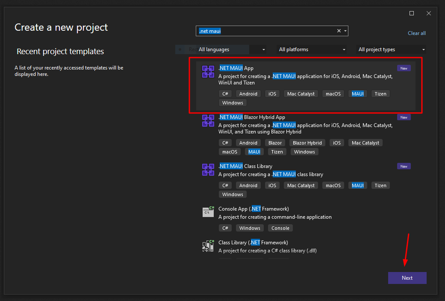Click the Windows tag under .NET MAUI App
445x301 pixels.
[233, 103]
